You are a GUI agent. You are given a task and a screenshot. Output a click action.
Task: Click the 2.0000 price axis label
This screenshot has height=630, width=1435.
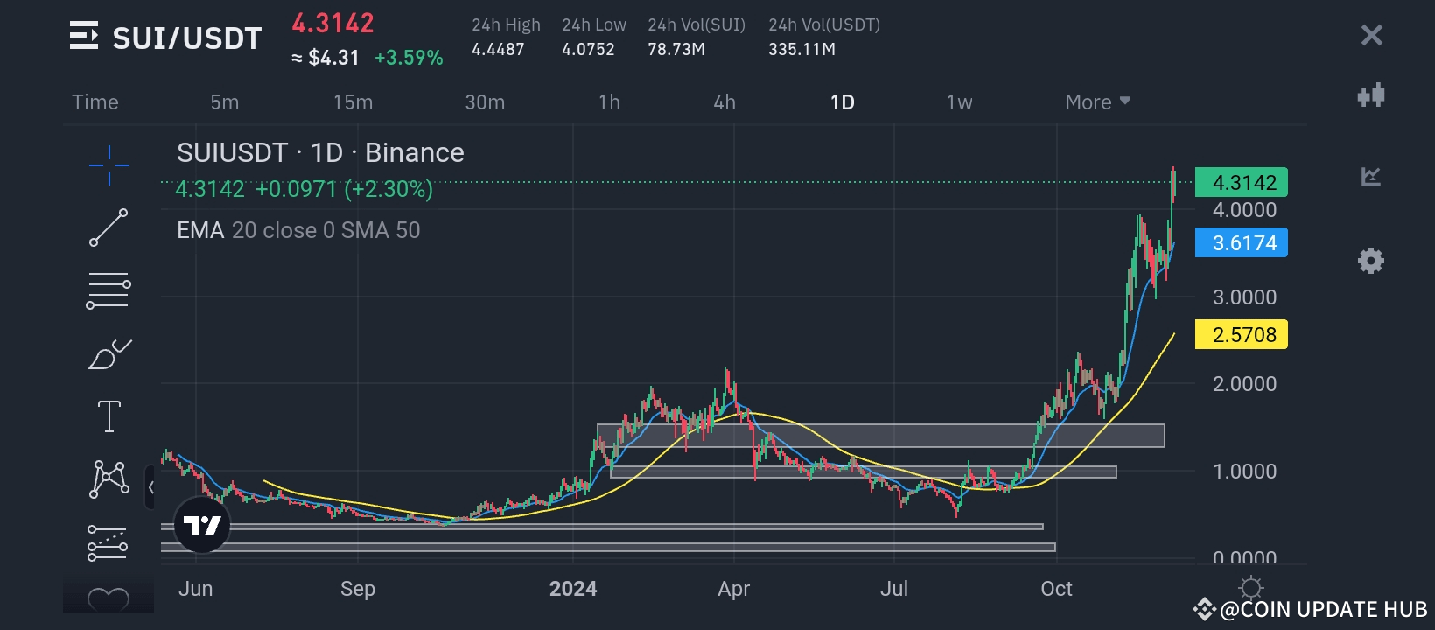(x=1244, y=384)
